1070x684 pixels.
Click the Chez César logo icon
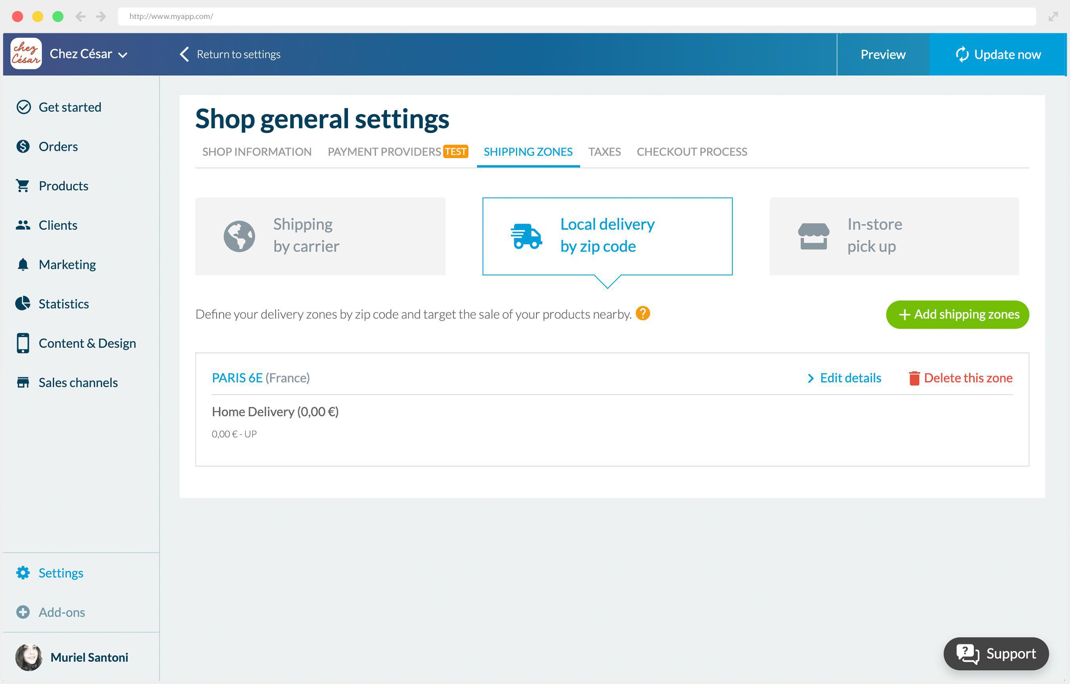pyautogui.click(x=26, y=54)
